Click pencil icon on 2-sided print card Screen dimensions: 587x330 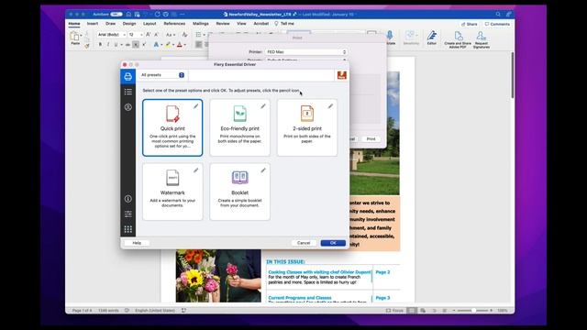[330, 106]
